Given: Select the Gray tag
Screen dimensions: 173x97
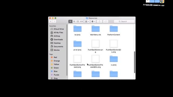Looking at the screenshot, I should (54, 78).
